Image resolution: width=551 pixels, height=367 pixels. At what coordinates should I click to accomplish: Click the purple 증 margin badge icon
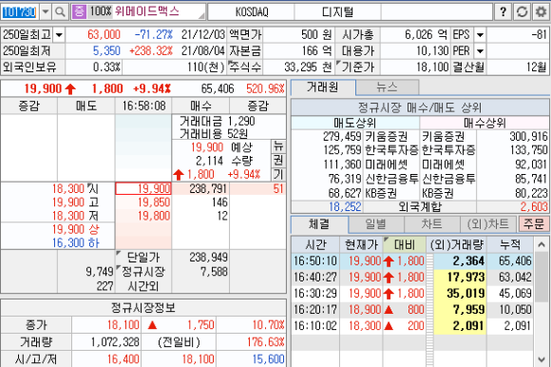[x=79, y=12]
